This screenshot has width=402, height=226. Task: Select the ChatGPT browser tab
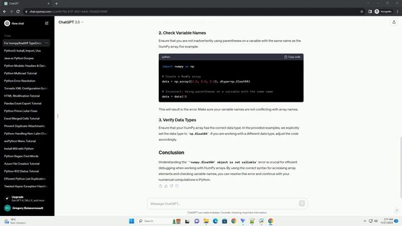[x=26, y=4]
